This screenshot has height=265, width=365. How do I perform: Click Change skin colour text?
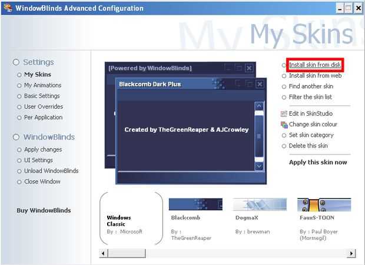pos(313,124)
